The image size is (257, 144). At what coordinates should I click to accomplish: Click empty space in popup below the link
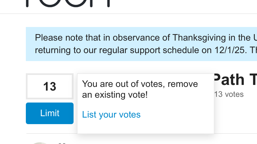coord(145,127)
